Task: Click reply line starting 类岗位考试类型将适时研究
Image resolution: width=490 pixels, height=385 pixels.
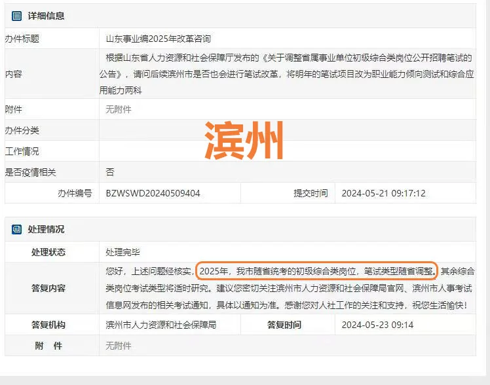Action: click(289, 288)
